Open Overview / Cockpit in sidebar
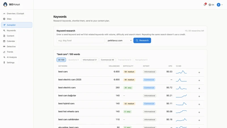227x128 pixels. [x=17, y=13]
